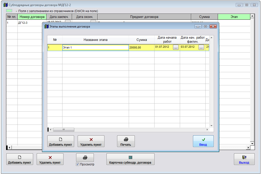Viewport: 261px width, 174px height.
Task: Click the Этапы dialog title bar icon
Action: (47, 26)
